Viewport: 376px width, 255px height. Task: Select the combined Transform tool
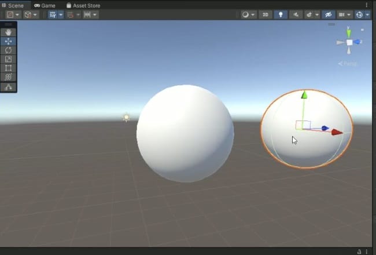click(x=9, y=77)
